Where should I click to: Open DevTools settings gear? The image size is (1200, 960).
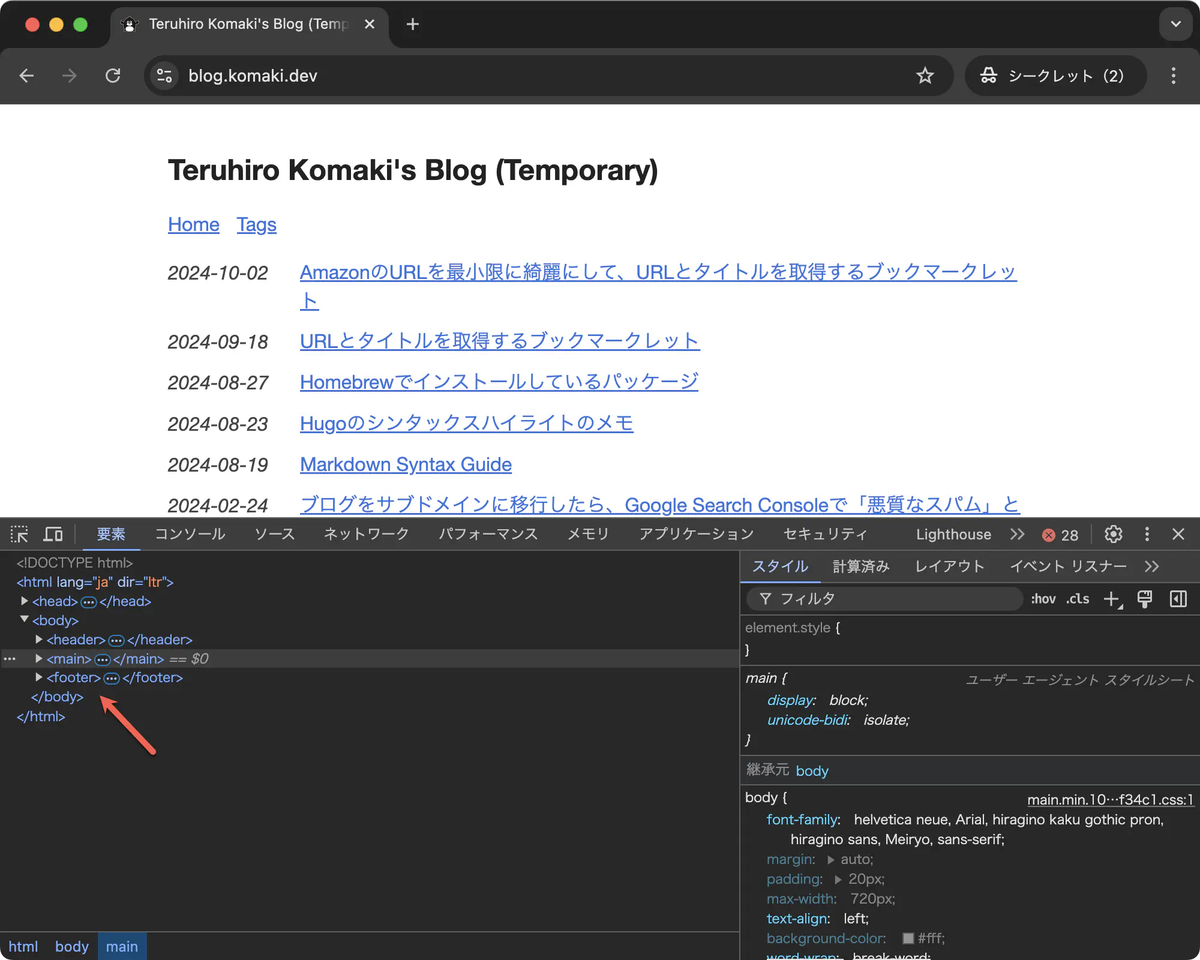click(x=1114, y=534)
